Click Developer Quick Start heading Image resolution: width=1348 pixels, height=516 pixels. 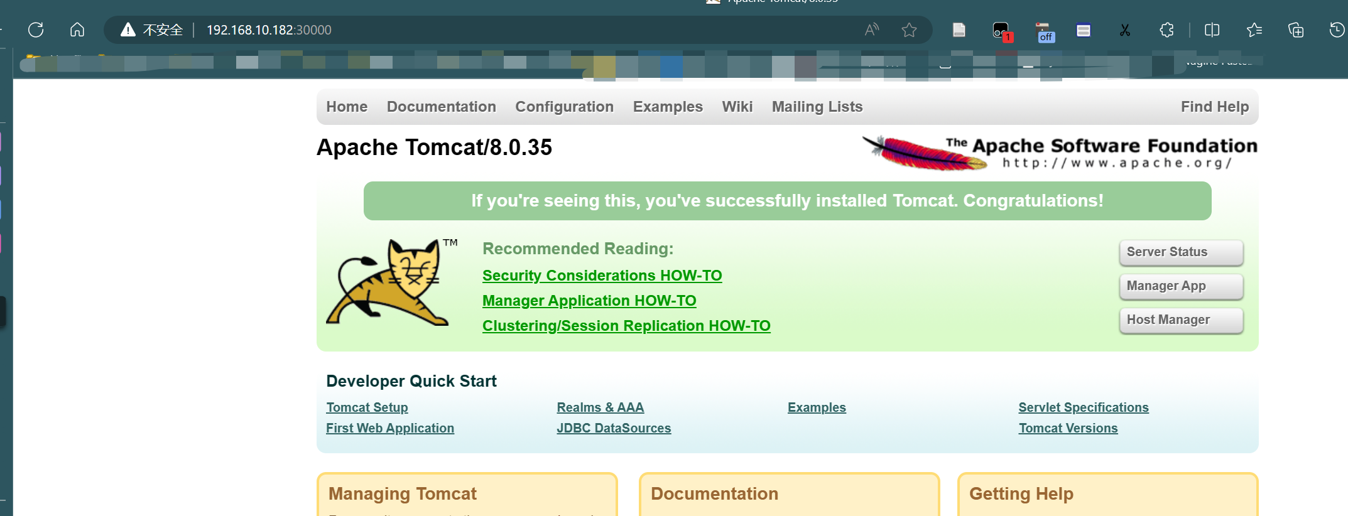411,381
